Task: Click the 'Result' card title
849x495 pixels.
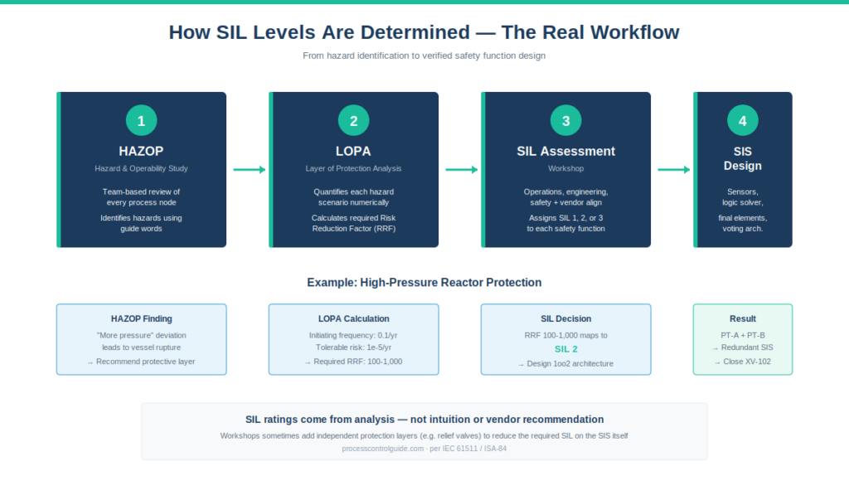Action: pyautogui.click(x=742, y=319)
